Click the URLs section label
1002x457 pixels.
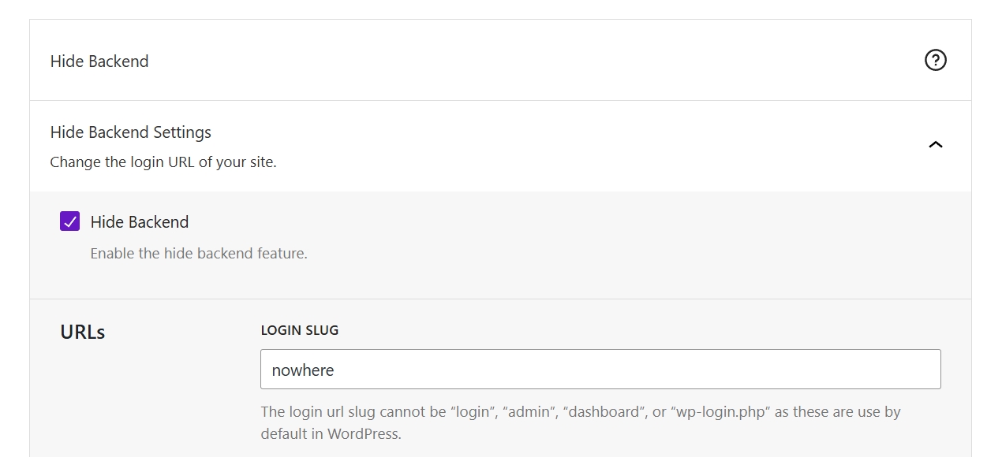(x=83, y=332)
